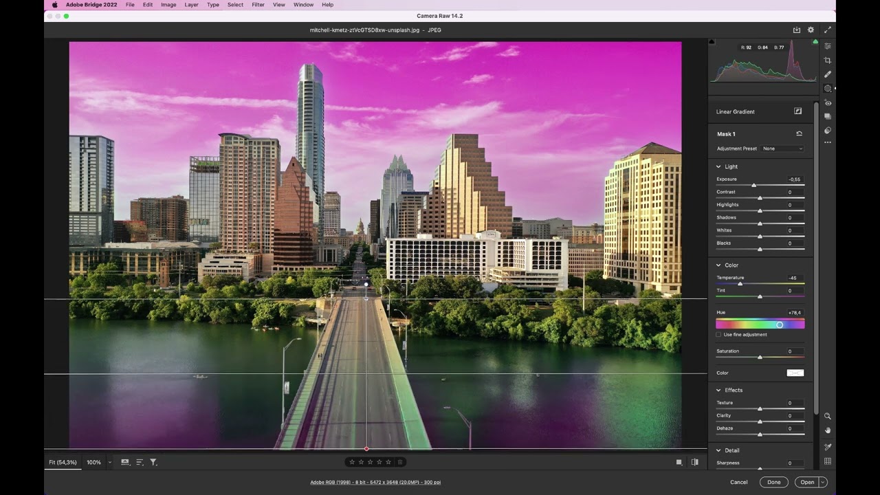Screen dimensions: 880x495
Task: Select the Hand tool
Action: tap(827, 430)
